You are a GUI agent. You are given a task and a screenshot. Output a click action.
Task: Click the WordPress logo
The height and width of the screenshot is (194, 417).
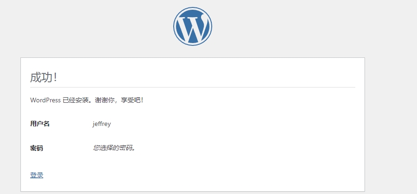tap(193, 26)
